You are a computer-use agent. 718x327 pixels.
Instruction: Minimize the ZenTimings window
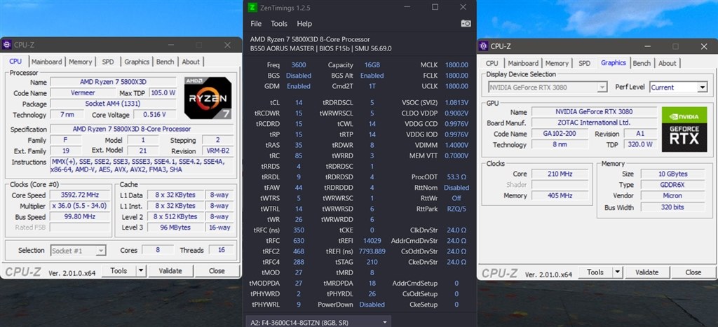tap(407, 7)
